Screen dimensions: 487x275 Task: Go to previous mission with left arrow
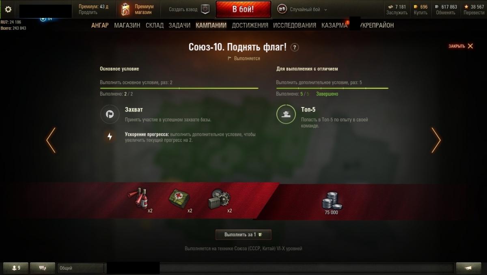[x=51, y=140]
